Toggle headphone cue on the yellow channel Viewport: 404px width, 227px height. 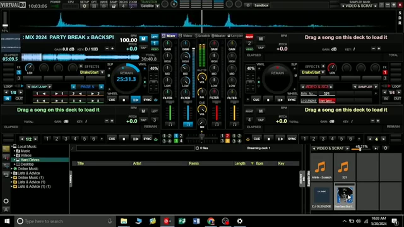pyautogui.click(x=234, y=125)
